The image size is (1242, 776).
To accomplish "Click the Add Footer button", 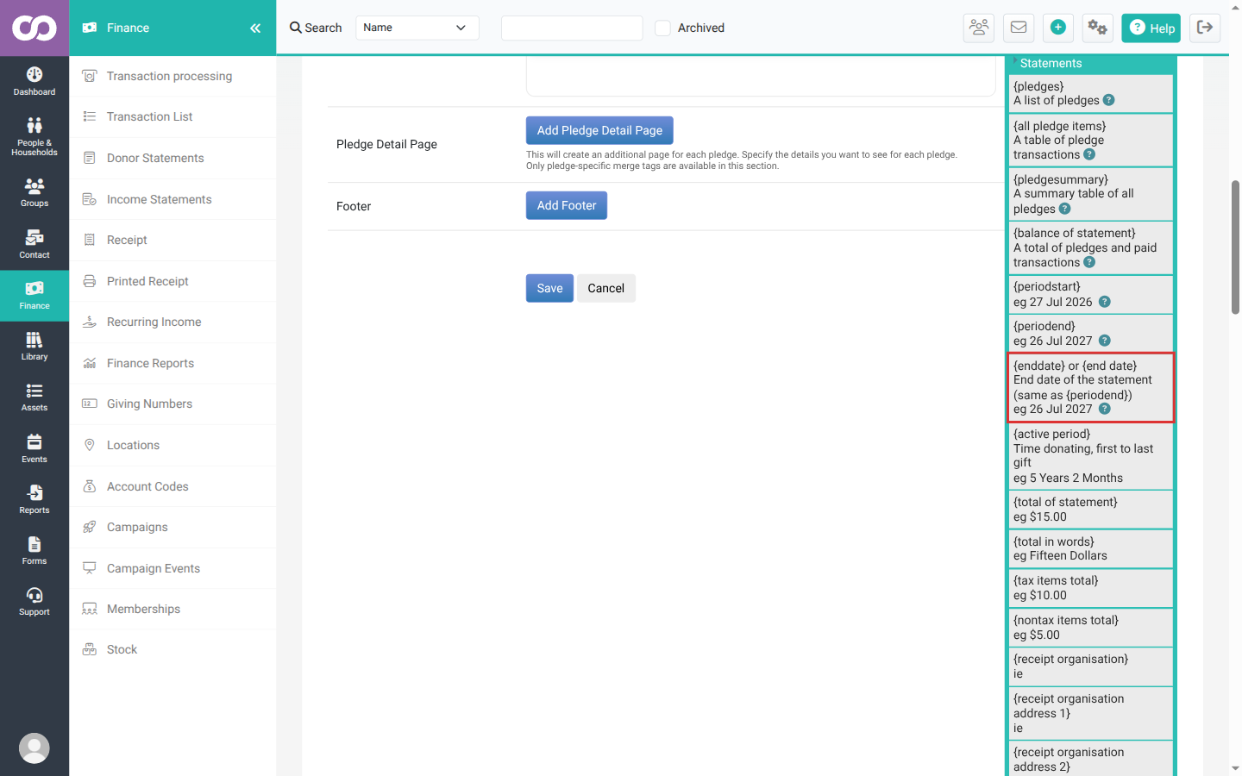I will 567,205.
